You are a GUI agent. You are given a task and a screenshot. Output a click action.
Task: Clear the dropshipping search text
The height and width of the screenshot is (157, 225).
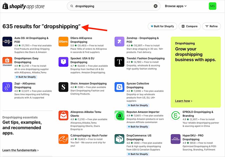pyautogui.click(x=155, y=6)
